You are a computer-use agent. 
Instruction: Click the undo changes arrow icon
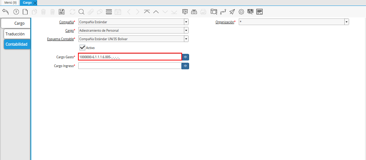(6, 12)
